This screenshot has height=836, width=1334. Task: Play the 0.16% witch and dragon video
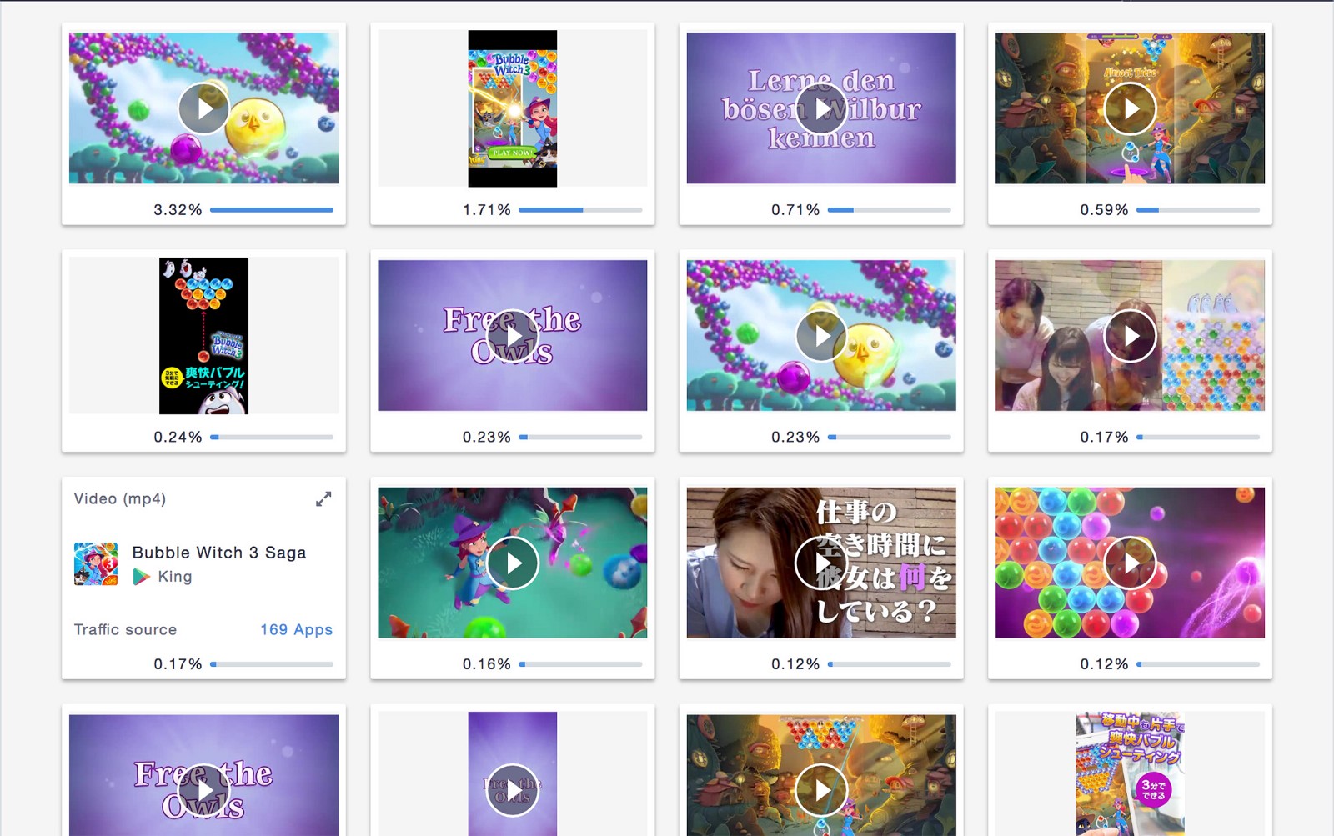pos(513,563)
